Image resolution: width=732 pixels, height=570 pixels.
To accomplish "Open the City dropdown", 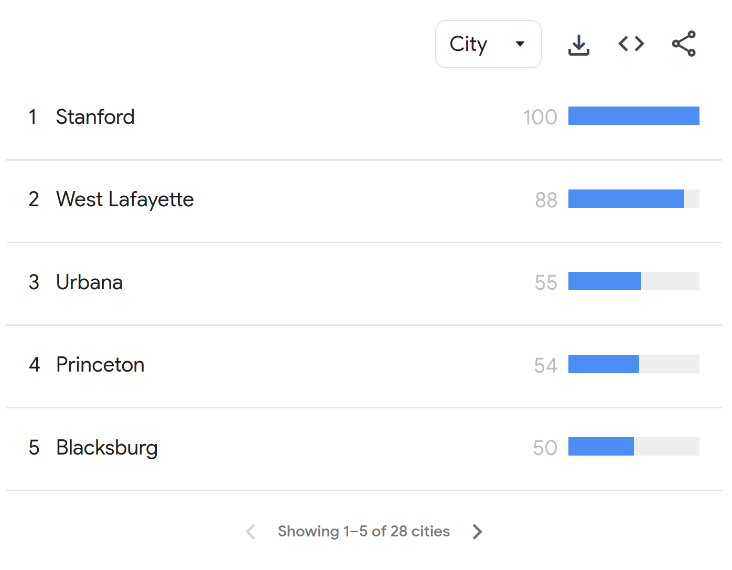I will 488,44.
